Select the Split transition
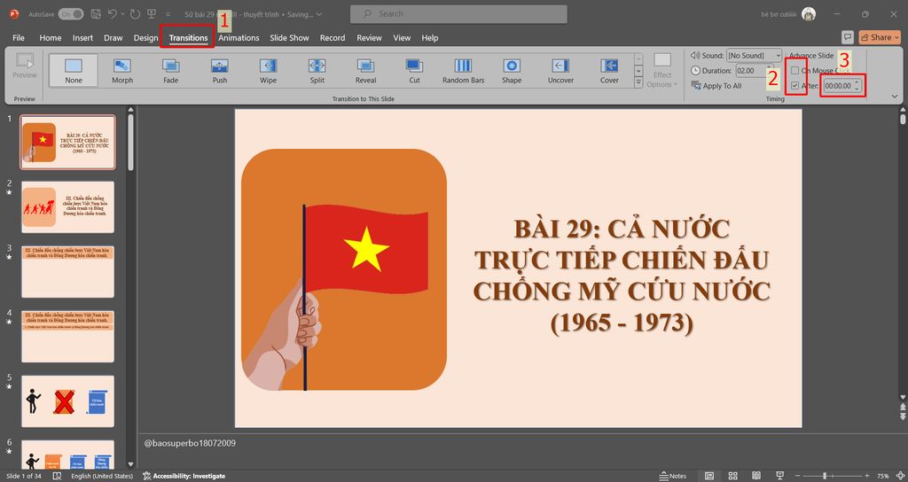The image size is (908, 482). 317,71
